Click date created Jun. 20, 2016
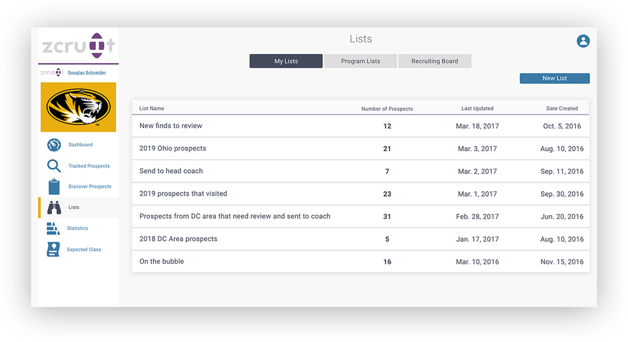 562,216
